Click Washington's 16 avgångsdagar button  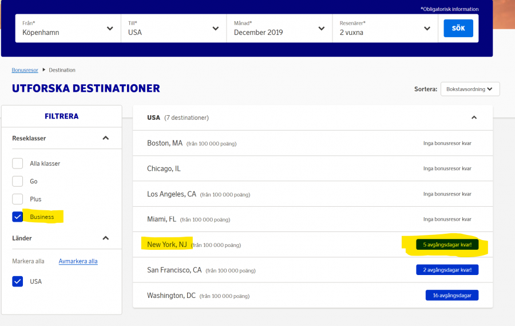coord(451,295)
